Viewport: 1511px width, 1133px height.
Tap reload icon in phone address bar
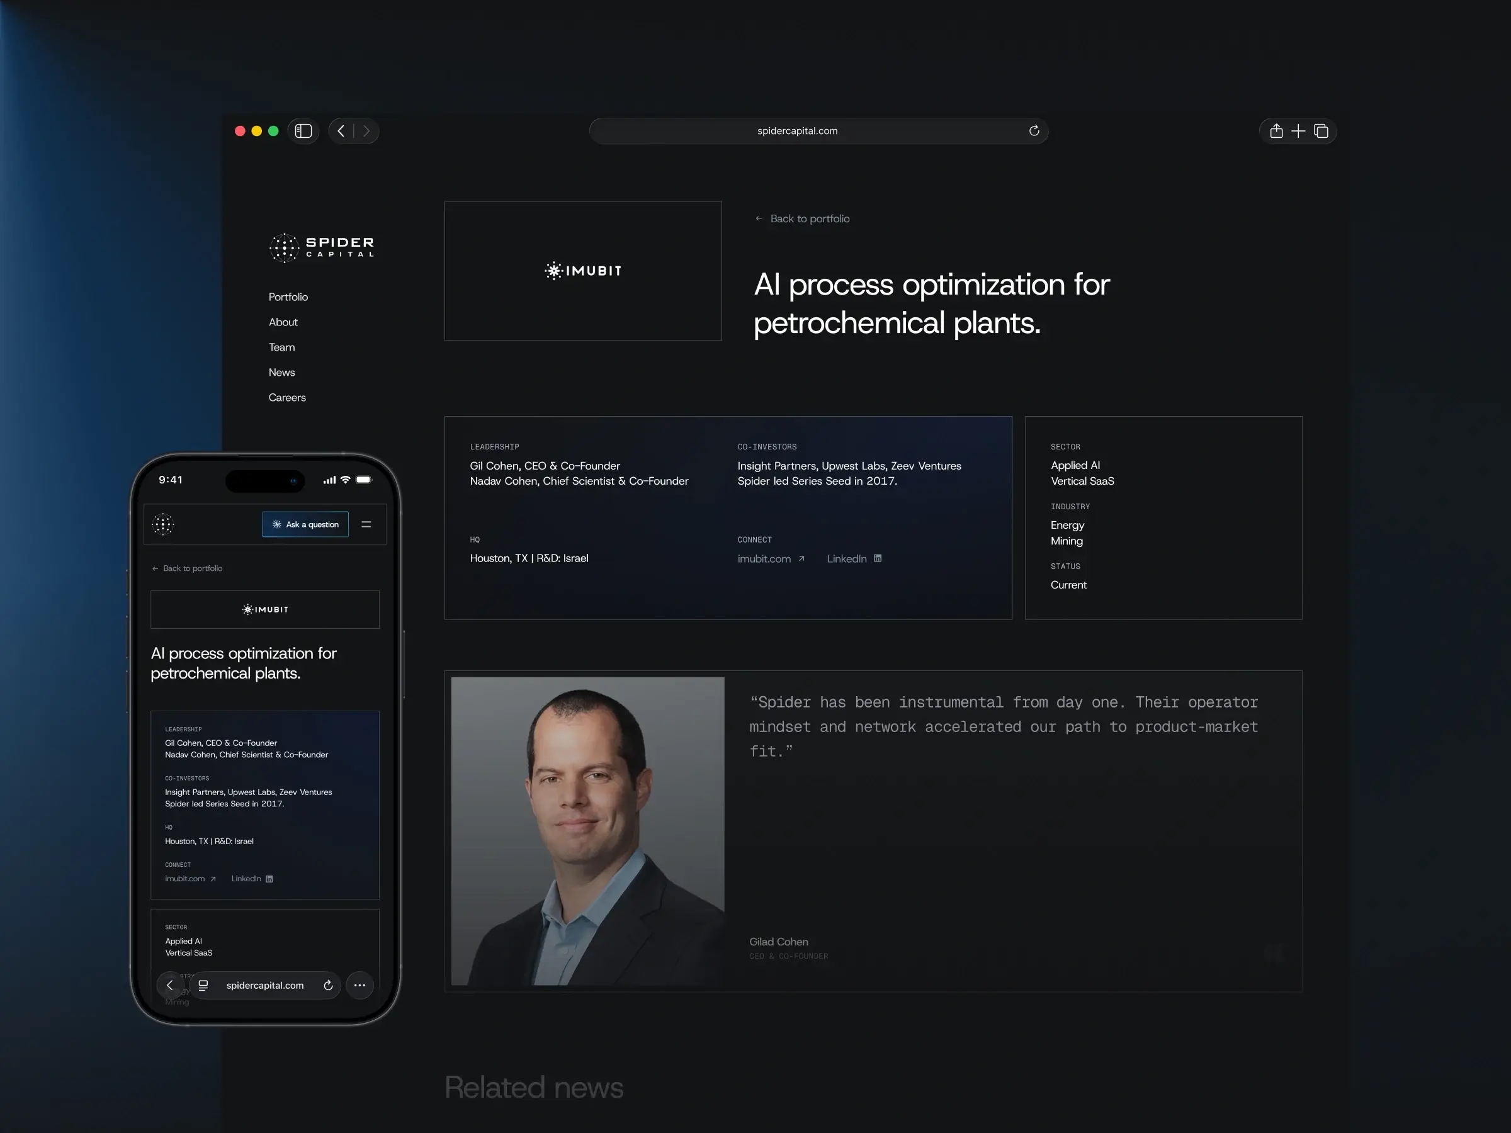328,986
